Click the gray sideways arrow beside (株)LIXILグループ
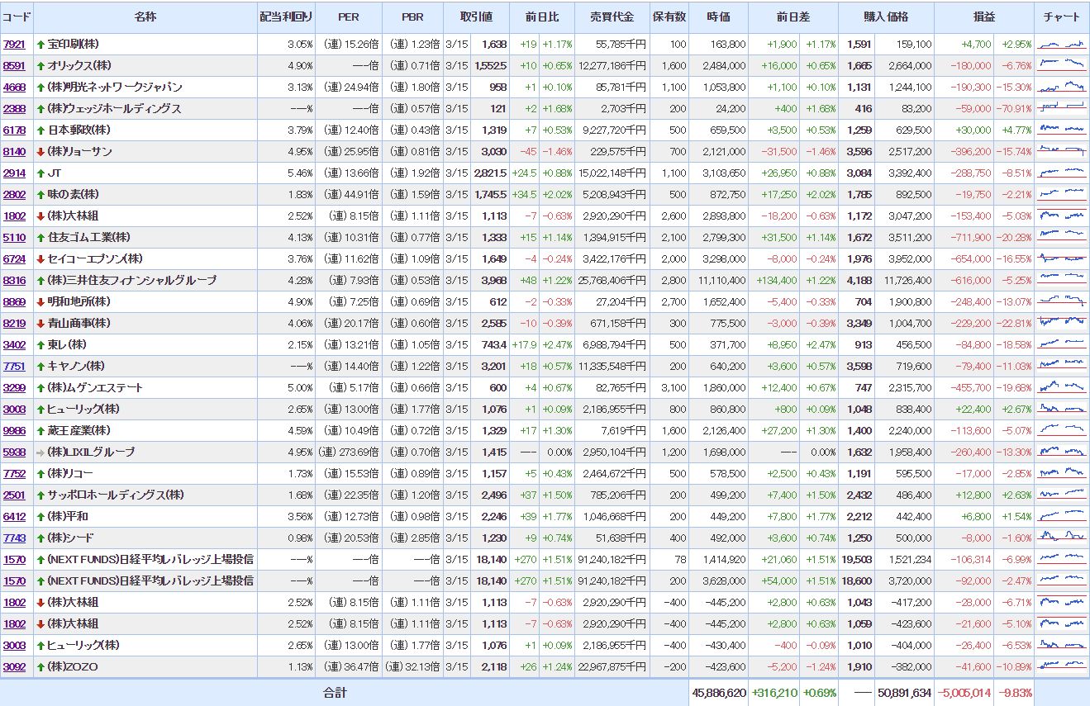This screenshot has height=706, width=1090. 40,453
